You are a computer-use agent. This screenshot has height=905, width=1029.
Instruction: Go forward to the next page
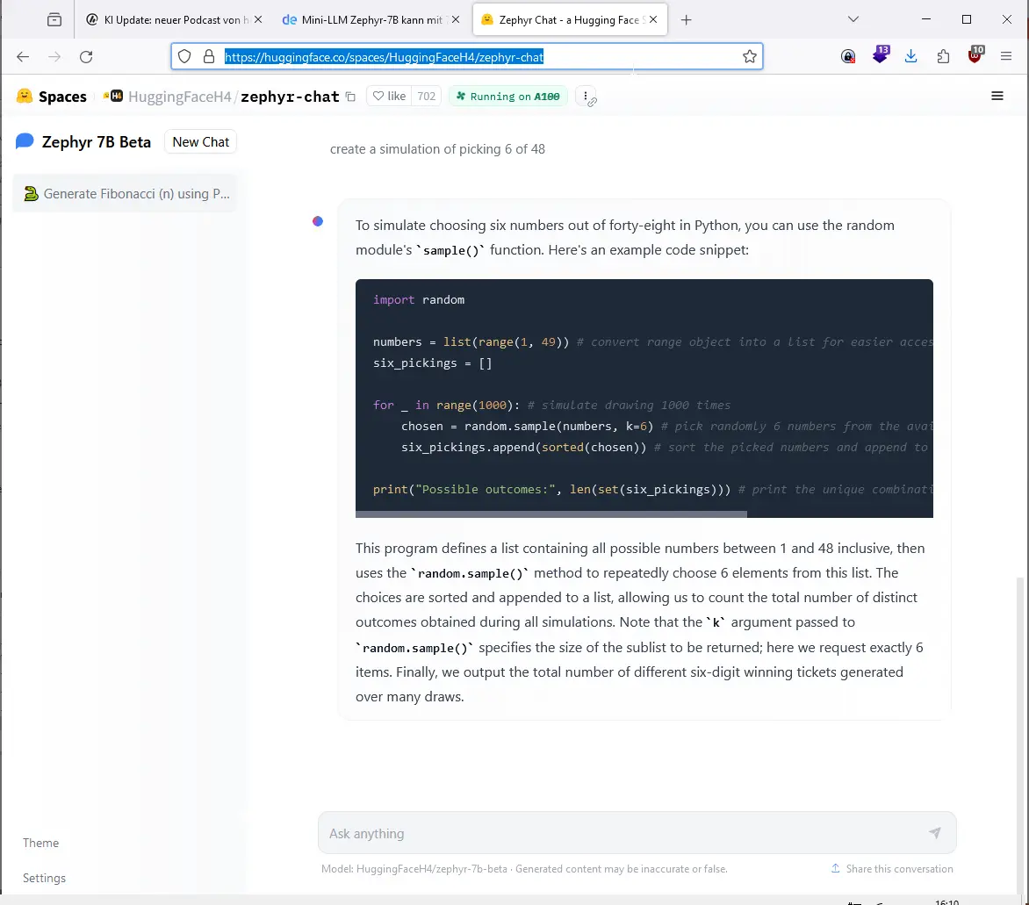point(54,56)
